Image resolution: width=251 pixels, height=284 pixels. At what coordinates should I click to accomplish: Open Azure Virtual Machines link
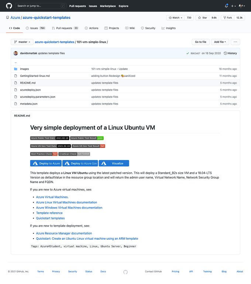tap(52, 197)
